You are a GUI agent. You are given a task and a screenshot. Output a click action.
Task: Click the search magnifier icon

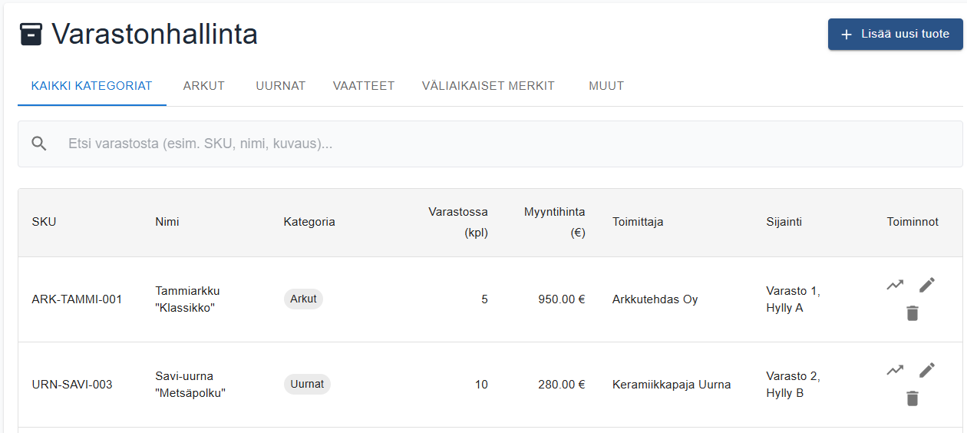pyautogui.click(x=39, y=144)
